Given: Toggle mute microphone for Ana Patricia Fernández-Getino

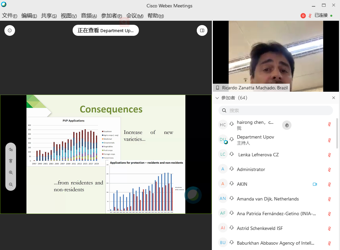Looking at the screenshot, I should point(329,214).
